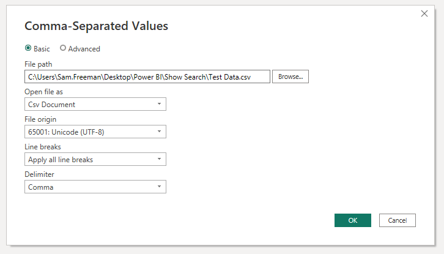444x254 pixels.
Task: Select the Advanced radio option
Action: [x=63, y=48]
